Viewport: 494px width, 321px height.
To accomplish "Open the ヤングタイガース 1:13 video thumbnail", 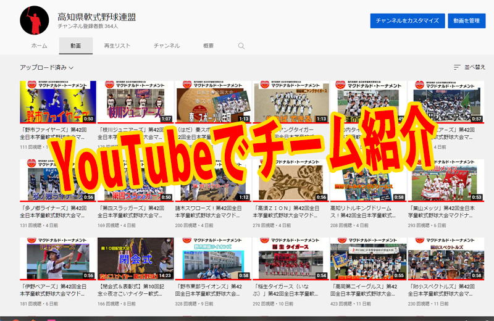I will pyautogui.click(x=291, y=102).
